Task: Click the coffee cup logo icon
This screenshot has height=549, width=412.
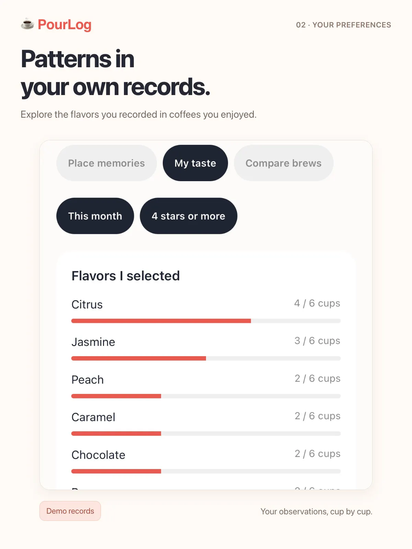Action: pos(27,24)
